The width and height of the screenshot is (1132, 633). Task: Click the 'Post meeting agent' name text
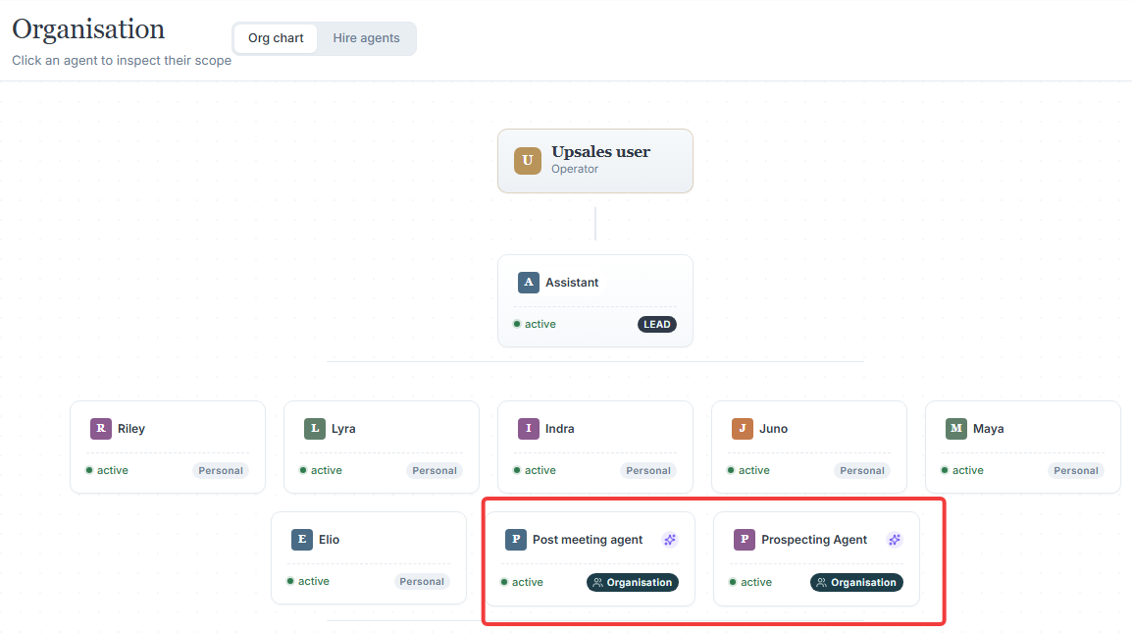(588, 540)
